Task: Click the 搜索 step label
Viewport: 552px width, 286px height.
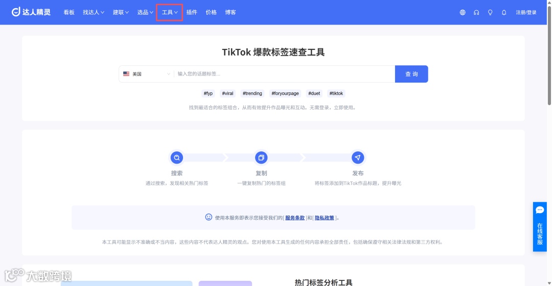Action: coord(177,173)
